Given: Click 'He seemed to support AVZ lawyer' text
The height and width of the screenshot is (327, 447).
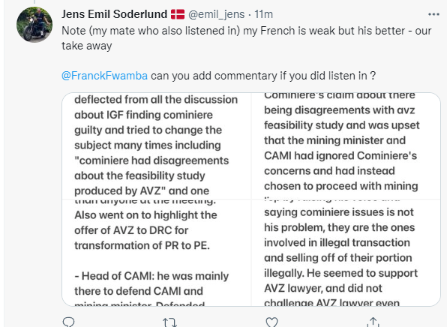Looking at the screenshot, I should (340, 280).
